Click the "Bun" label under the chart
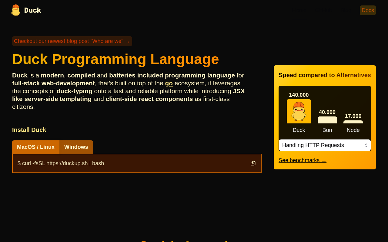388x242 pixels. [x=327, y=130]
